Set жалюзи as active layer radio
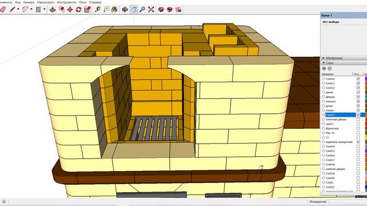The image size is (367, 206). [323, 101]
